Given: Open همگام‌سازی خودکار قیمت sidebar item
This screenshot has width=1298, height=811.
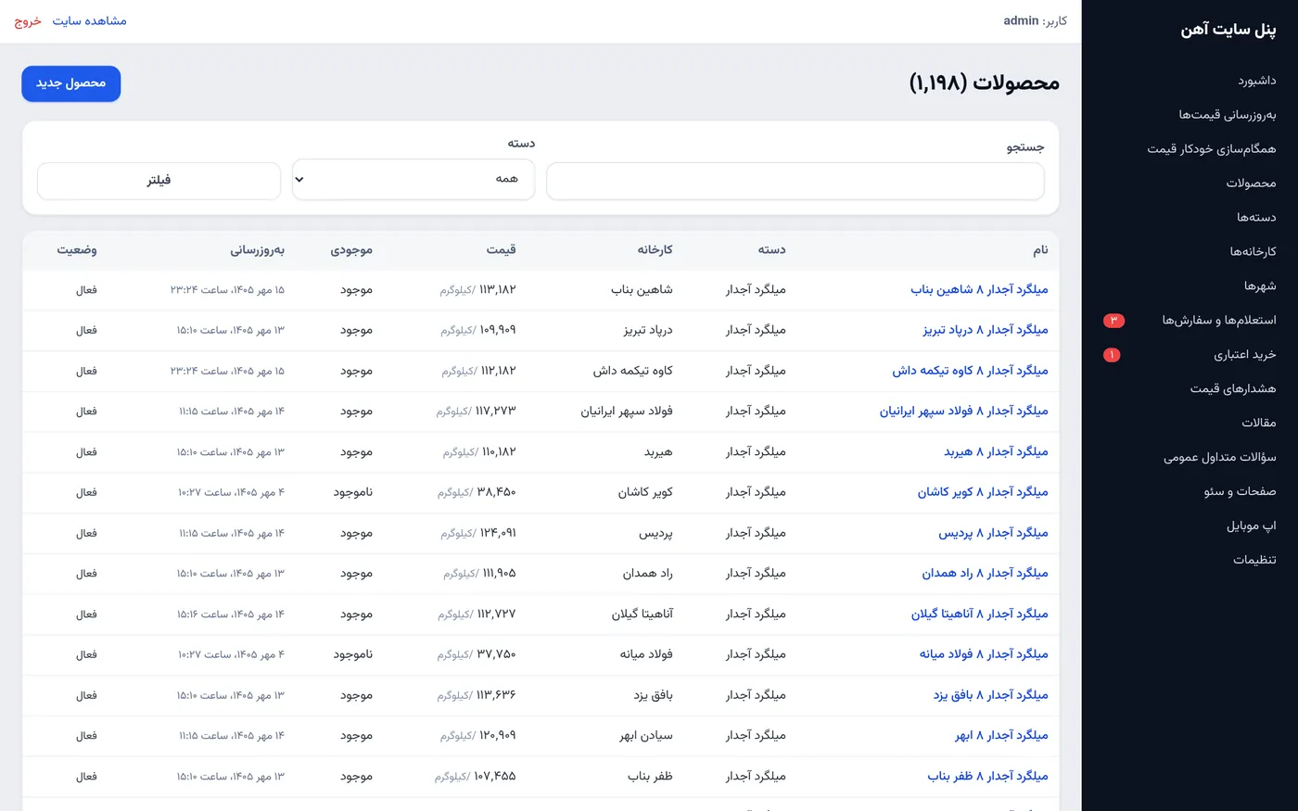Looking at the screenshot, I should click(1211, 149).
